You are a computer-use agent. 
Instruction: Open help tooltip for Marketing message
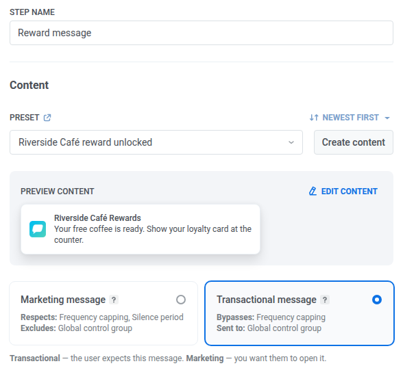tap(114, 300)
